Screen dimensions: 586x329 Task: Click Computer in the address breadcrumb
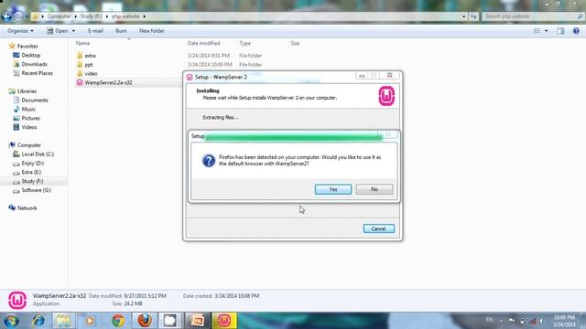59,16
